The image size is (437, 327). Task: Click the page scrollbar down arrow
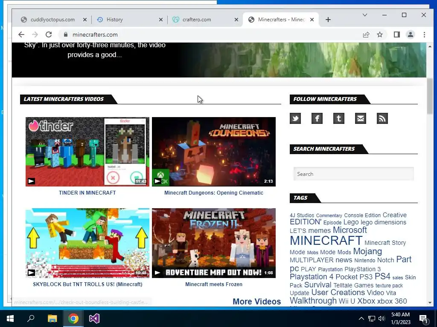coord(430,303)
